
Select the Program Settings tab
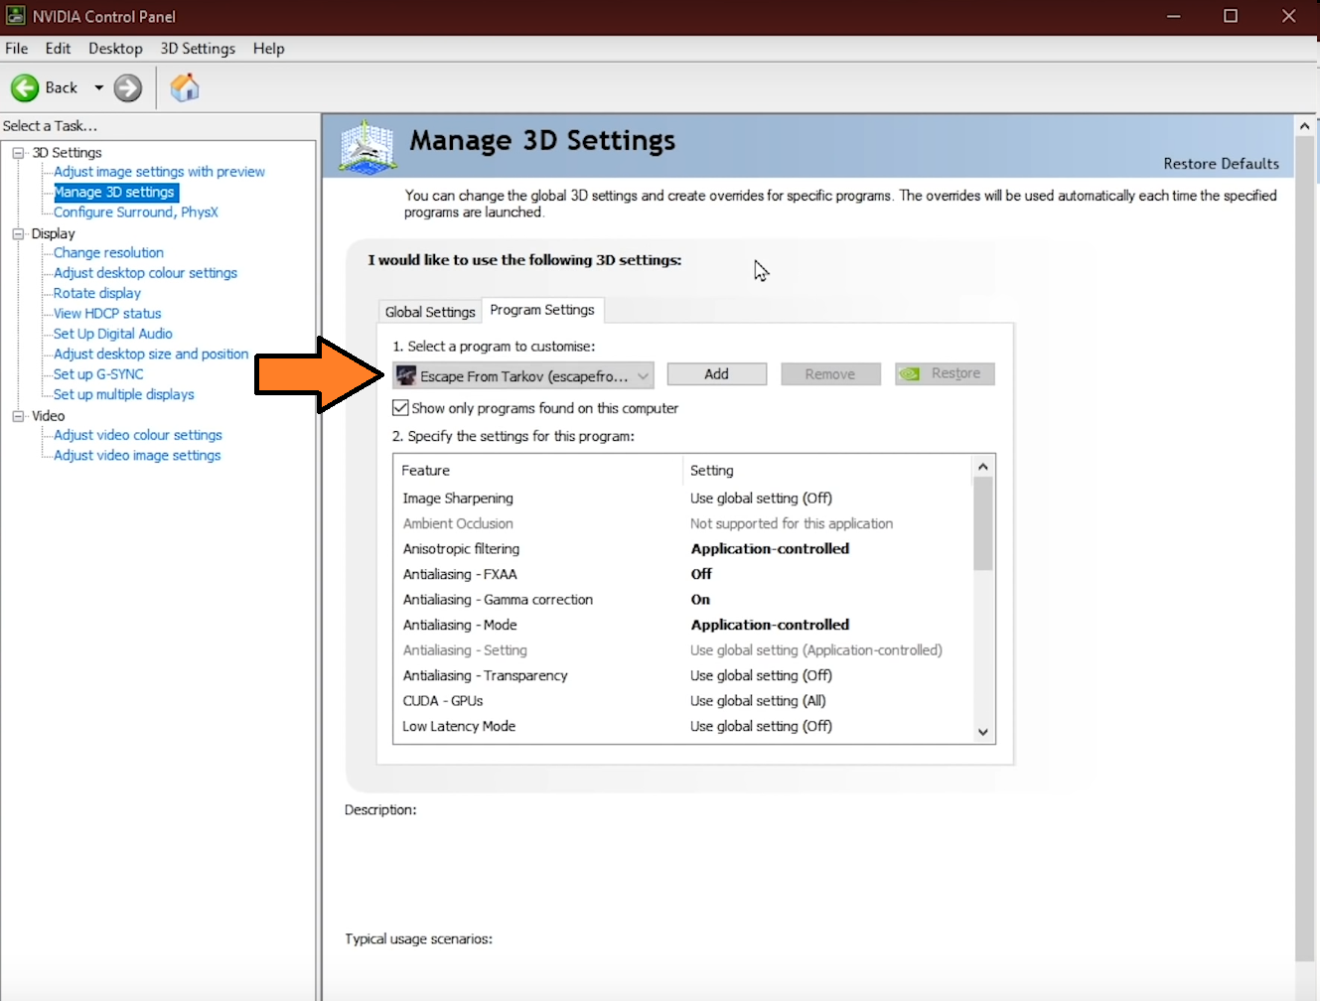tap(542, 310)
